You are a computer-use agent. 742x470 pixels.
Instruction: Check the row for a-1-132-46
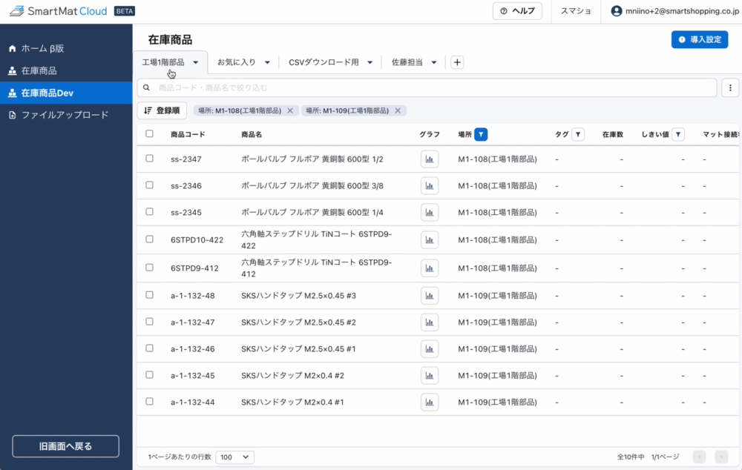150,348
